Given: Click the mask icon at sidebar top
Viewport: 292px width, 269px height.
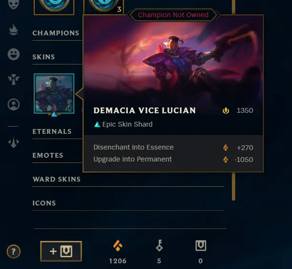Looking at the screenshot, I should pos(13,4).
